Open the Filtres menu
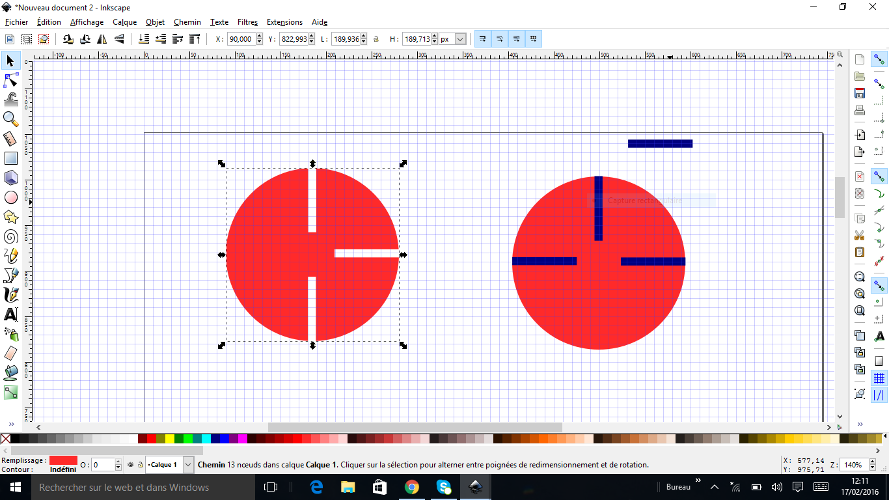889x500 pixels. [247, 22]
